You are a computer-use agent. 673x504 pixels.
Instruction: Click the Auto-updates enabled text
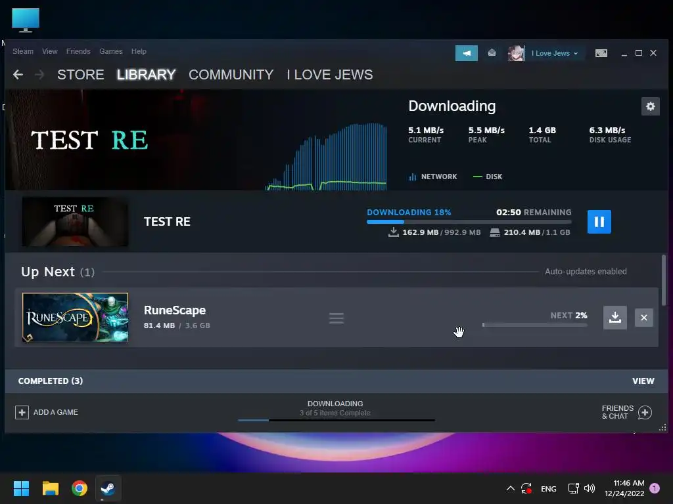(x=586, y=271)
